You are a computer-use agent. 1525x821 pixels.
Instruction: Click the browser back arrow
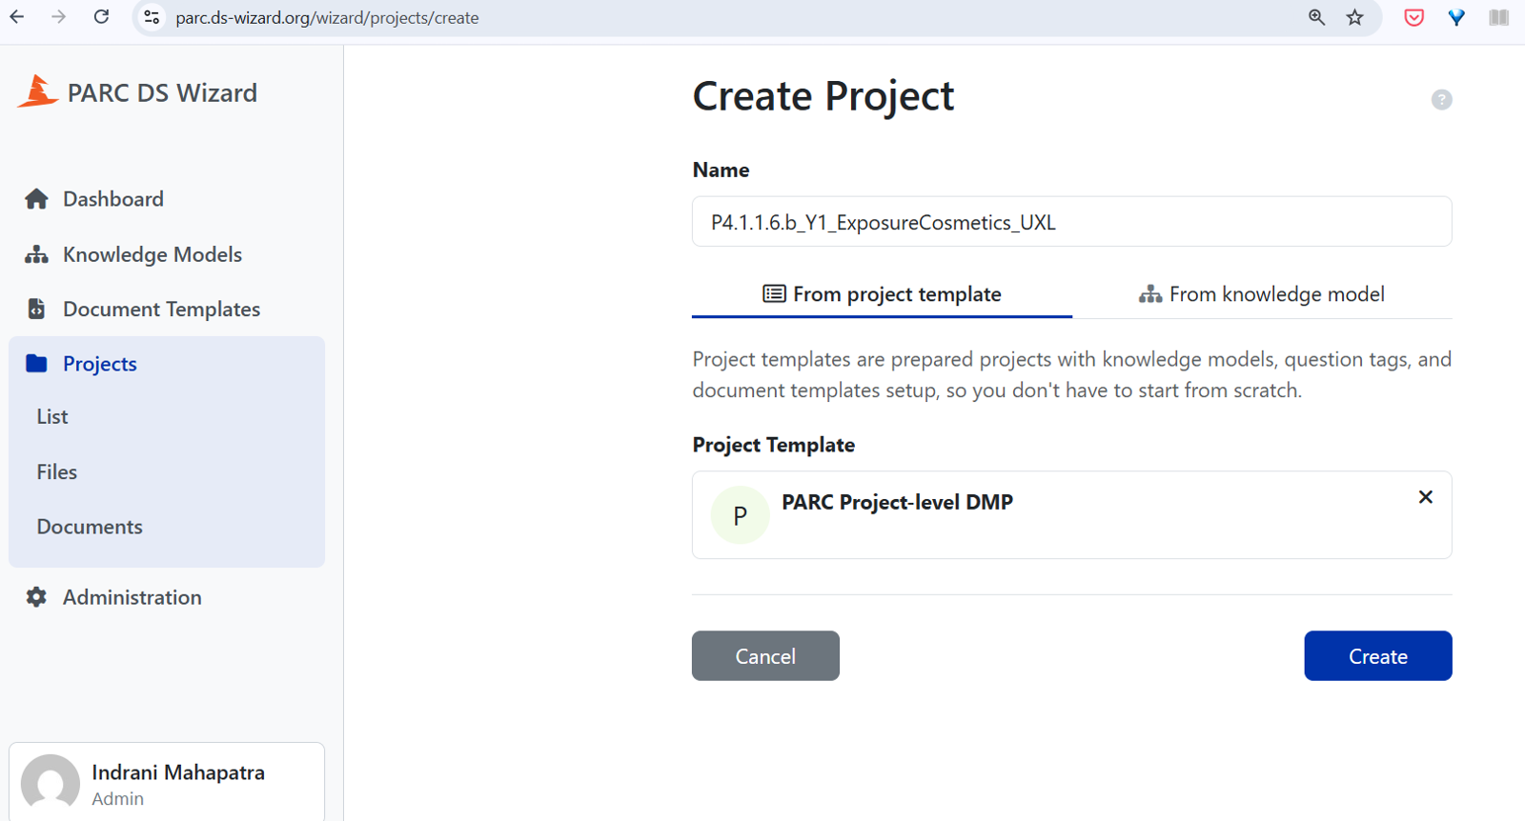pyautogui.click(x=17, y=17)
